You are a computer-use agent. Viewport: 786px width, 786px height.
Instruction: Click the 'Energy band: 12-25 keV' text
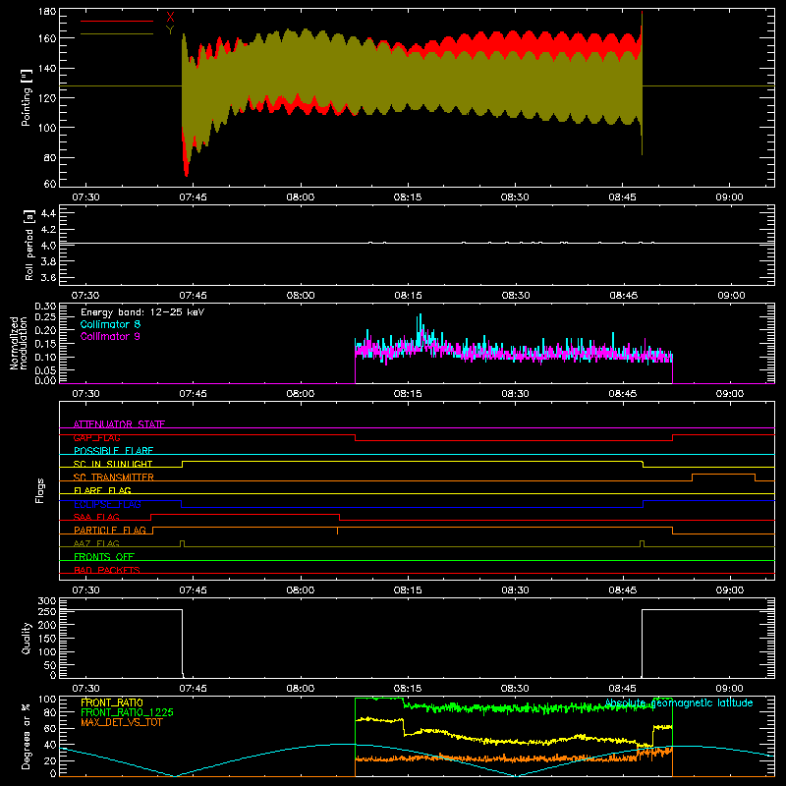[142, 312]
